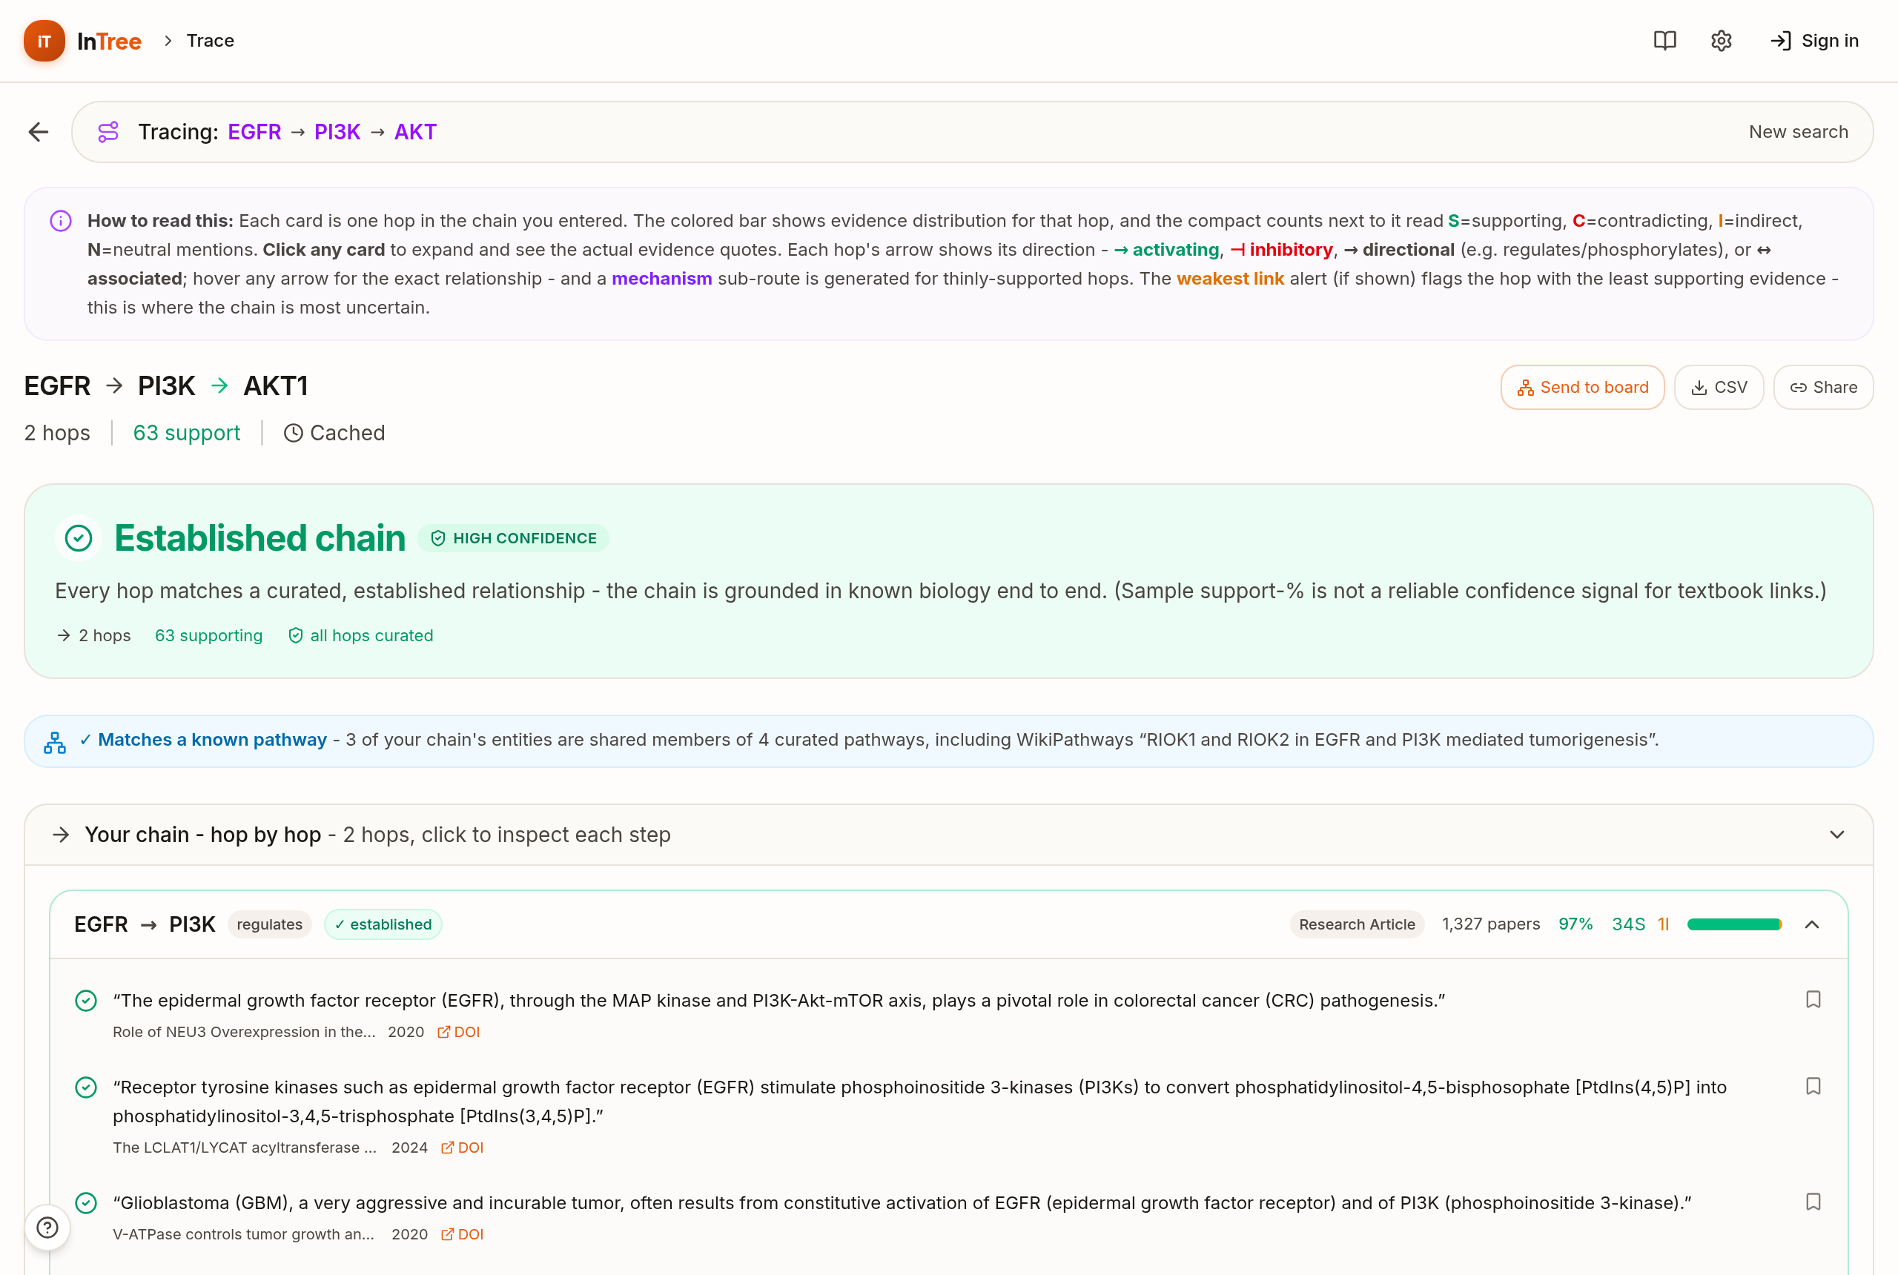The height and width of the screenshot is (1275, 1898).
Task: Click supporting check icon on Receptor tyrosine kinases quote
Action: [85, 1087]
